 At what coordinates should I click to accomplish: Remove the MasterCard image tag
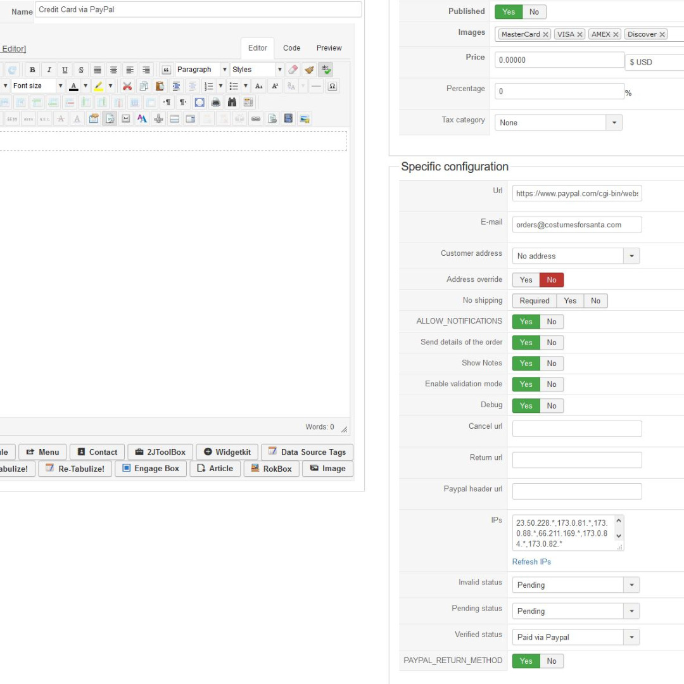545,34
